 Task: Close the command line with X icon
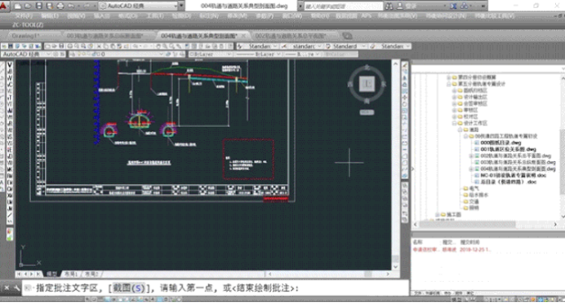(7, 288)
